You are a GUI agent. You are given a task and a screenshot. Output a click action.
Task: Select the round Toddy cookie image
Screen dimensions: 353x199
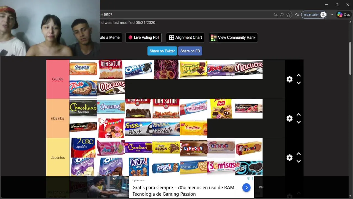[x=83, y=89]
